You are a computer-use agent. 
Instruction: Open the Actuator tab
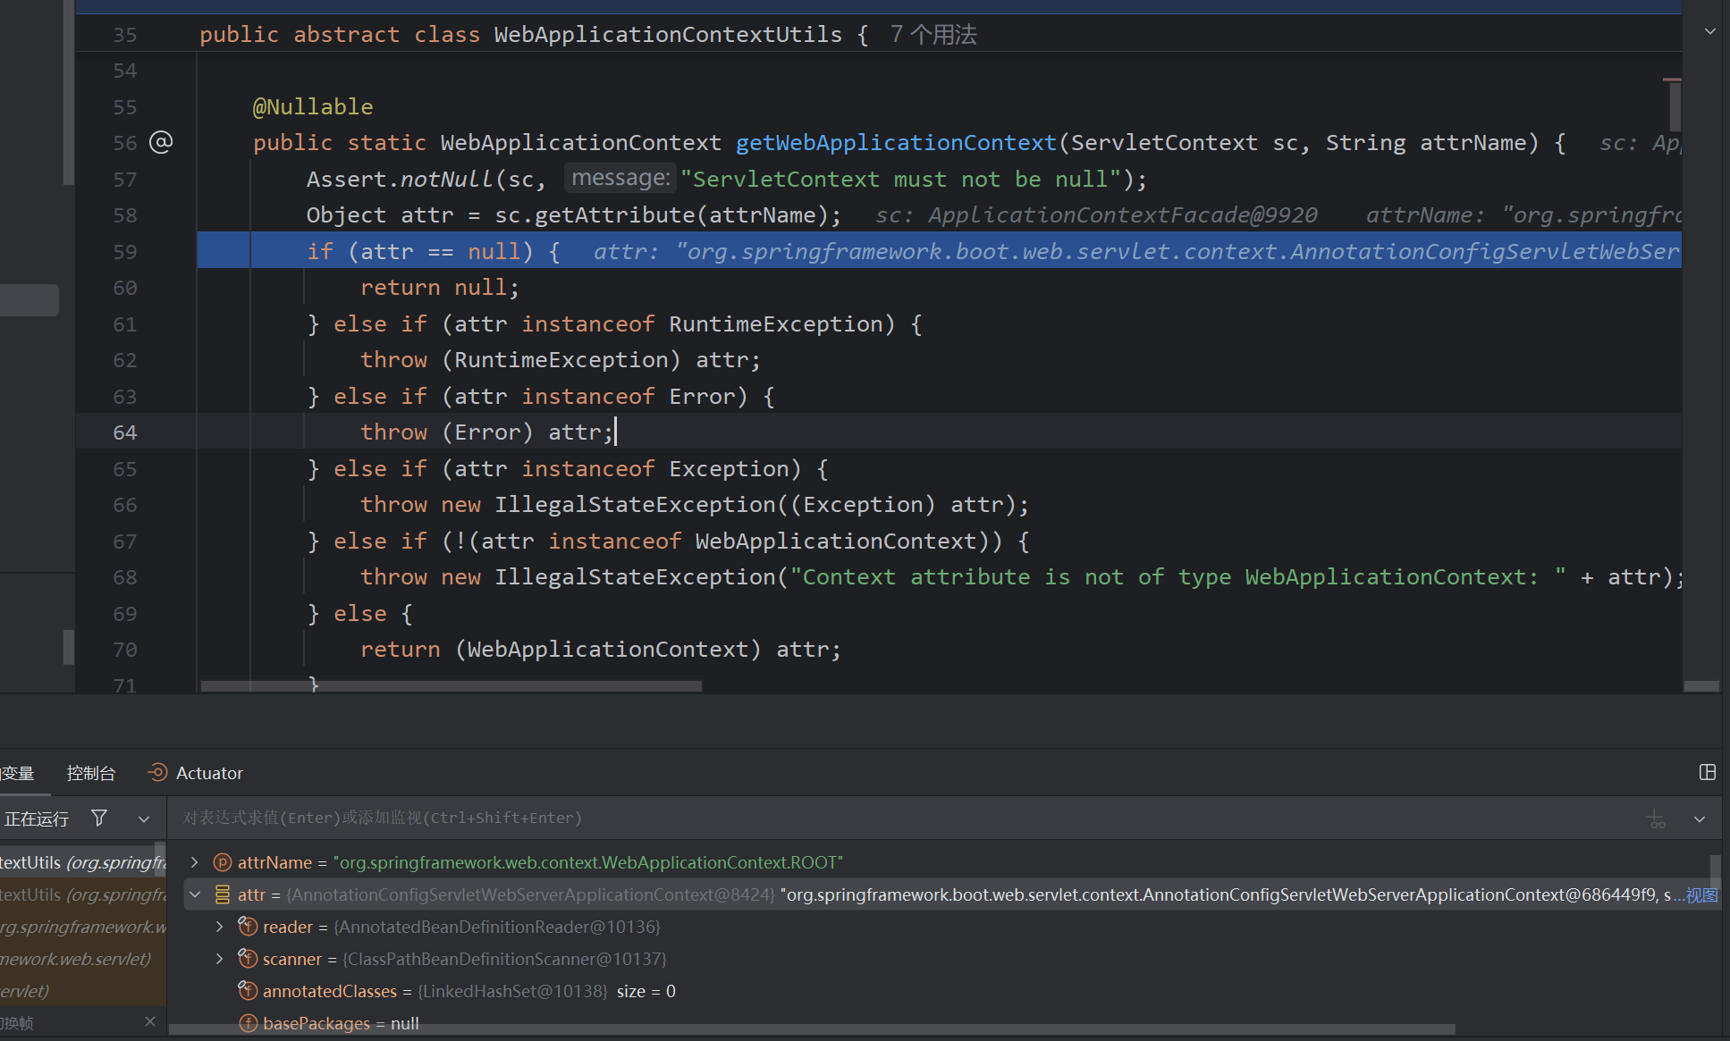(209, 773)
